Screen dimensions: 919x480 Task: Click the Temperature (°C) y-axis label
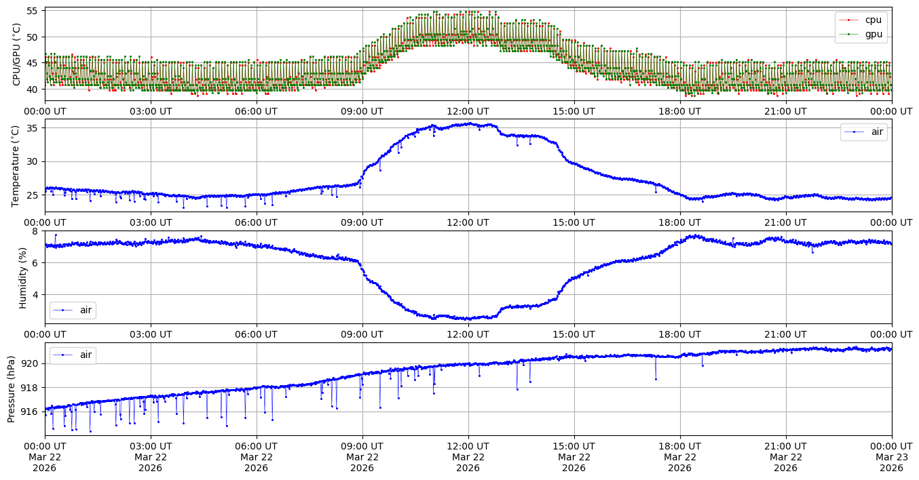(x=17, y=165)
